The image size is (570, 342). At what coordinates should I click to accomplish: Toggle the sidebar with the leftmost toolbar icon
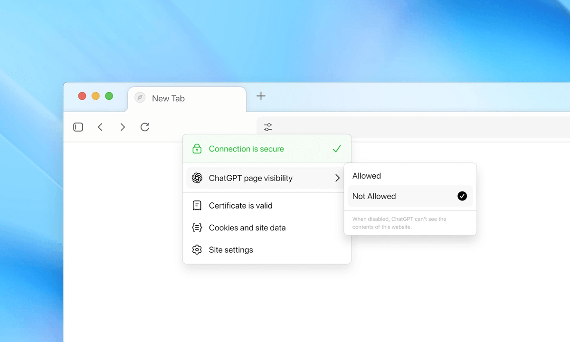click(x=78, y=127)
